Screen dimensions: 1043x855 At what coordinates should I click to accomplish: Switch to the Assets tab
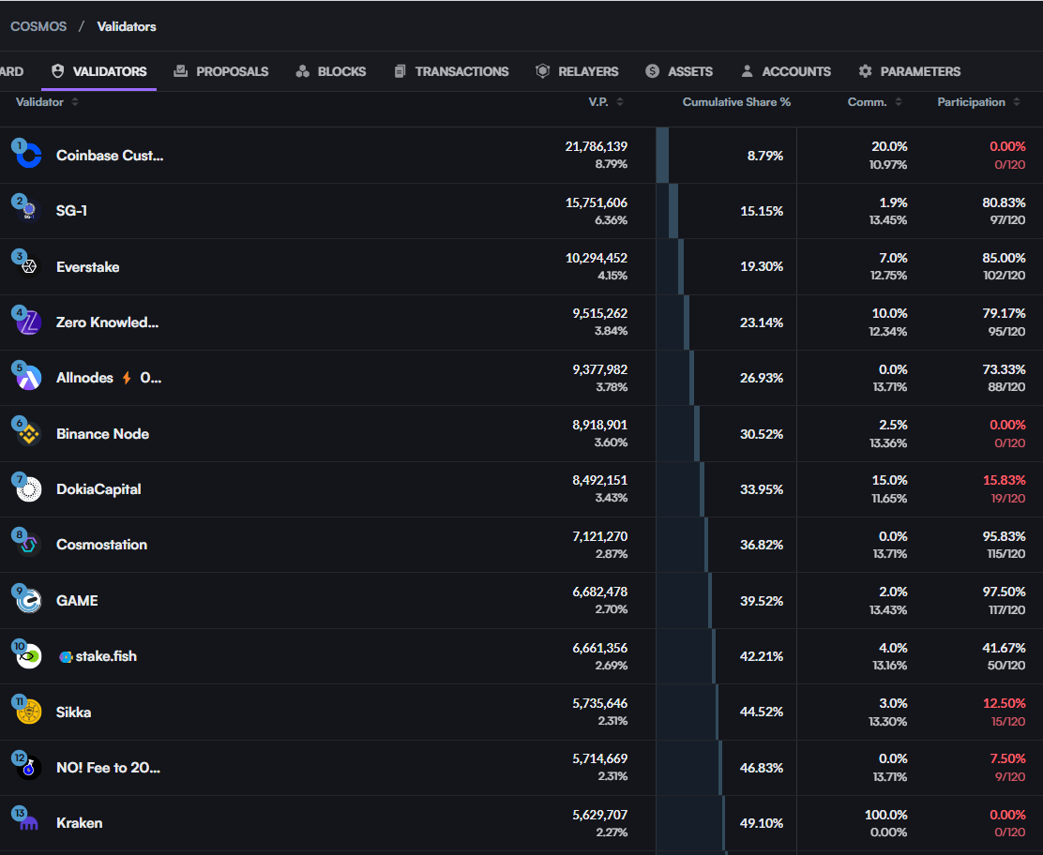pos(679,71)
